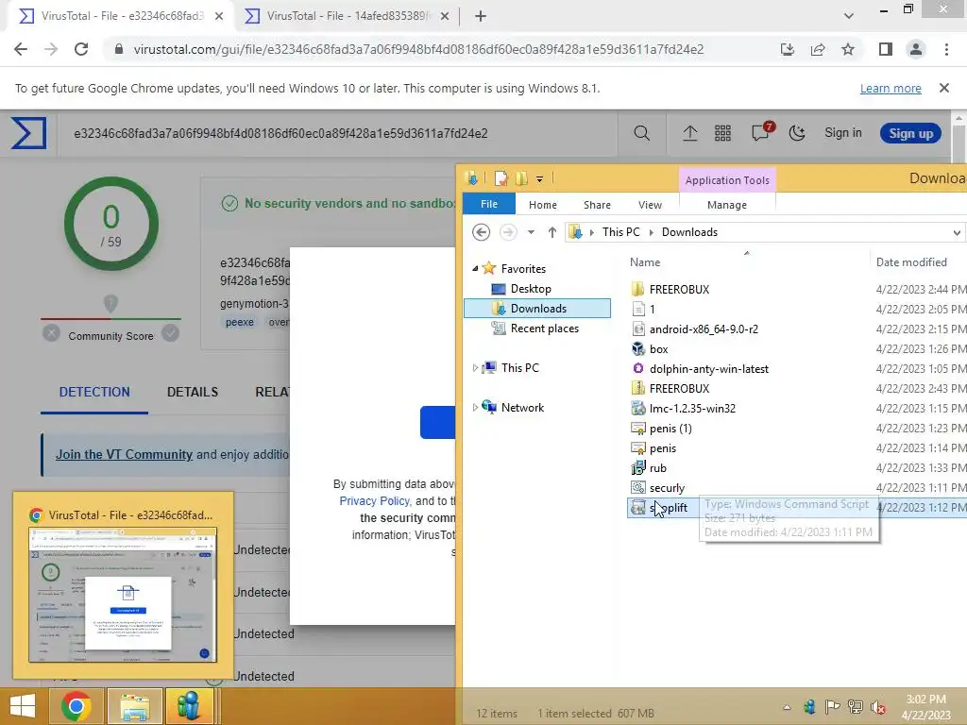This screenshot has width=967, height=725.
Task: Open the Chrome profile avatar icon
Action: point(916,49)
